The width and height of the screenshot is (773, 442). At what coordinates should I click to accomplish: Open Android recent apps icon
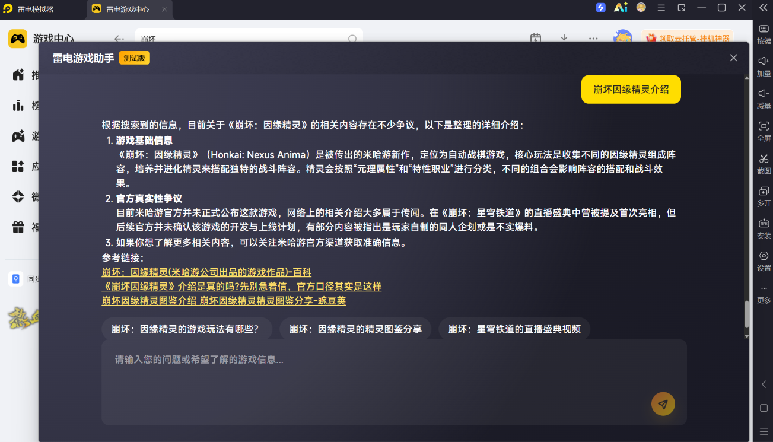point(764,431)
